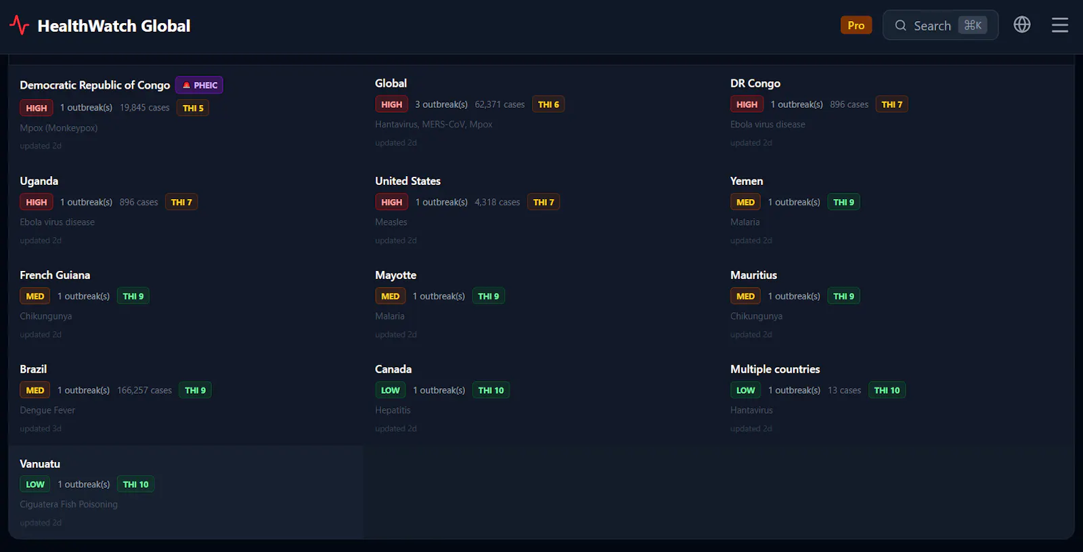Click the Dengue Fever disease label

point(47,410)
